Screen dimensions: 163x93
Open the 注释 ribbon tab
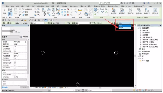28,6
